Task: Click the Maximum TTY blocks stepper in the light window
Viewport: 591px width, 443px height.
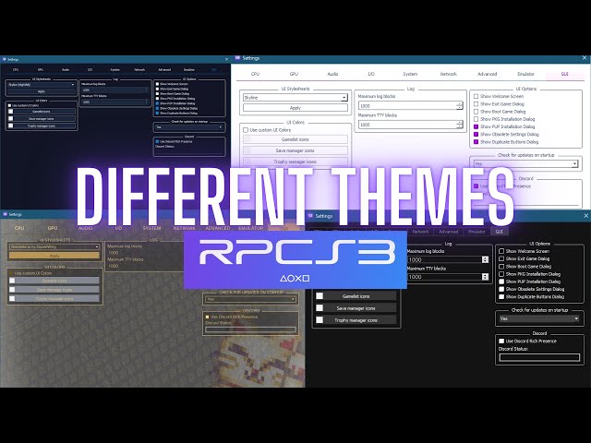Action: pyautogui.click(x=460, y=125)
